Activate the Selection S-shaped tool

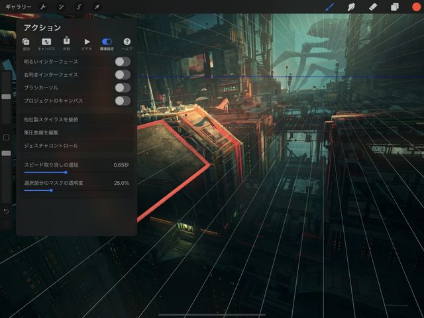tap(79, 7)
